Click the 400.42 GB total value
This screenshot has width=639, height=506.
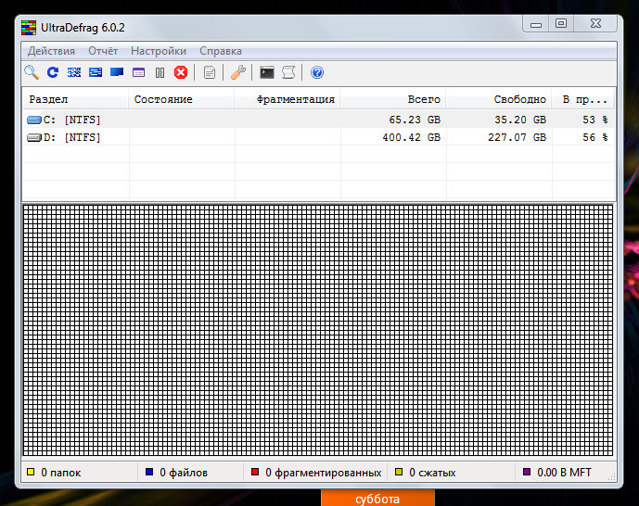[411, 137]
